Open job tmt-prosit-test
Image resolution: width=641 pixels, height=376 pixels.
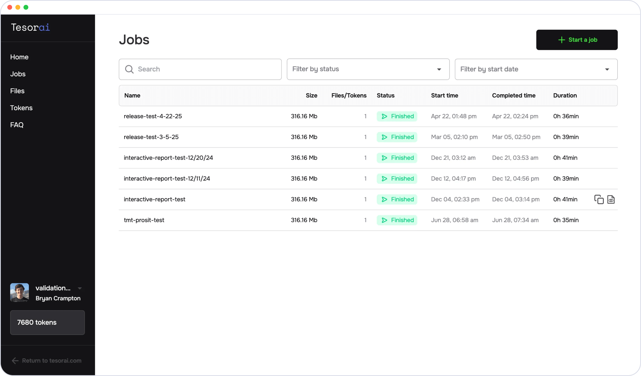pyautogui.click(x=144, y=220)
